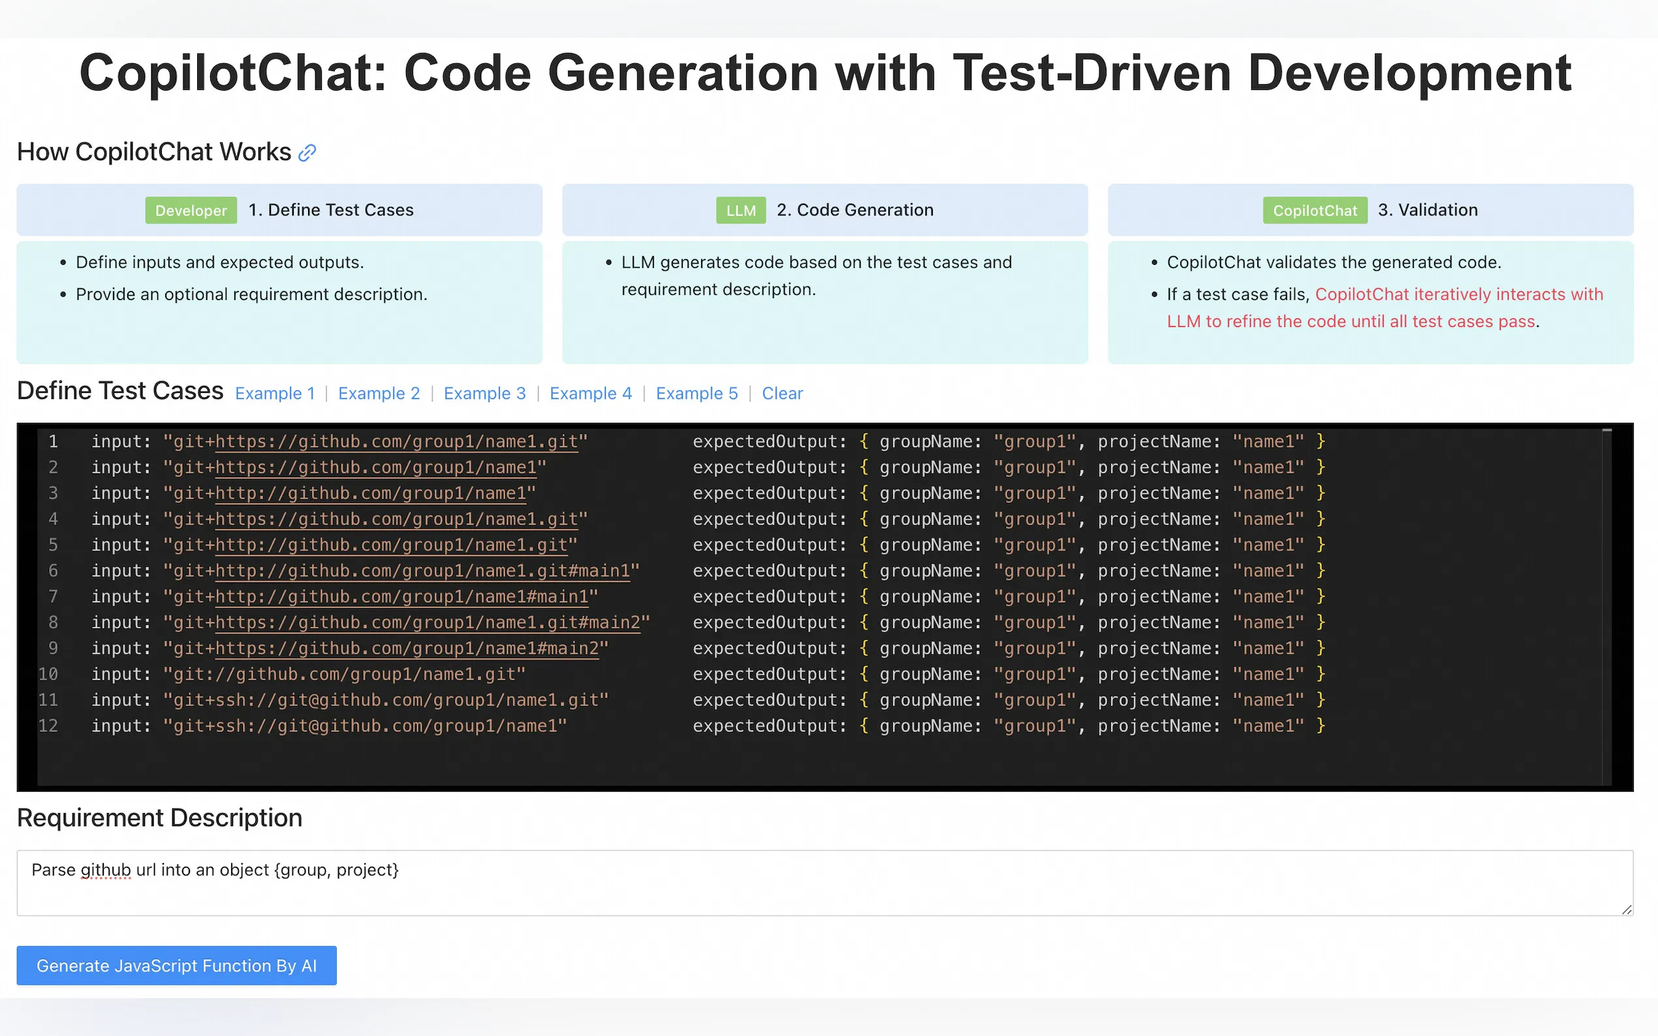Click line number 12 in code editor
The image size is (1658, 1036).
(x=48, y=725)
